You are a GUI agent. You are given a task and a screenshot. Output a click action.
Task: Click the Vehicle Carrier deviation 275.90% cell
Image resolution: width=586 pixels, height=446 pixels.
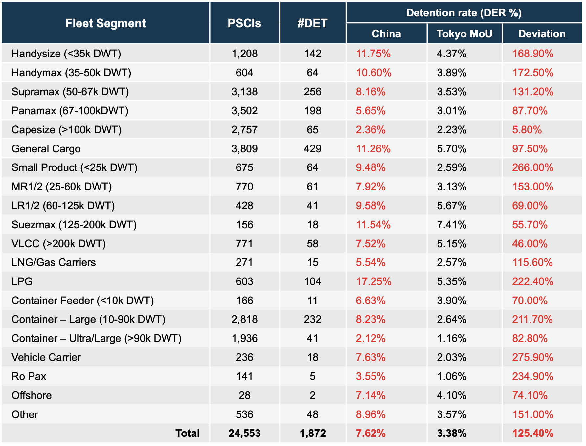tap(533, 357)
